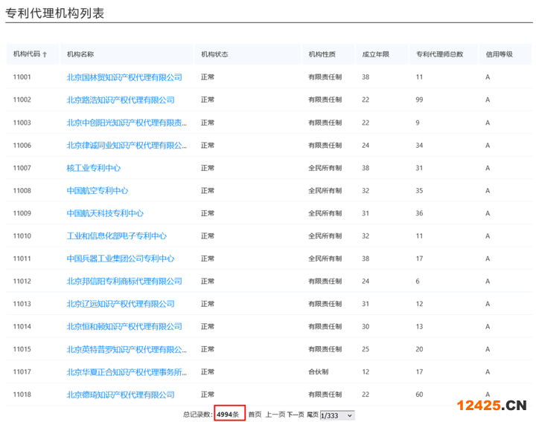Click the 专利代理师总数 column header
The height and width of the screenshot is (422, 536).
pyautogui.click(x=439, y=54)
